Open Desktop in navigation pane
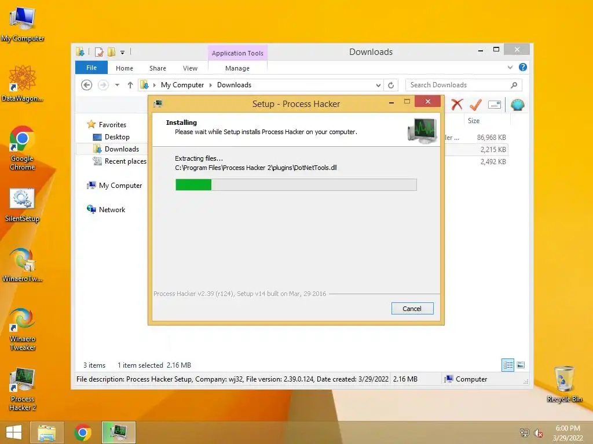Viewport: 593px width, 444px height. pos(117,137)
